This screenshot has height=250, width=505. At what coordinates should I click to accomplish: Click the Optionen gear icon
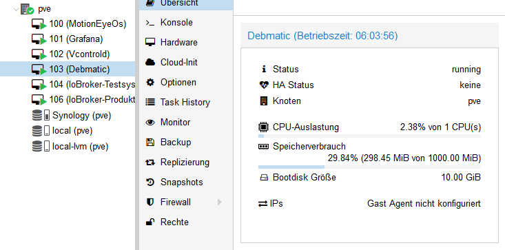point(150,83)
